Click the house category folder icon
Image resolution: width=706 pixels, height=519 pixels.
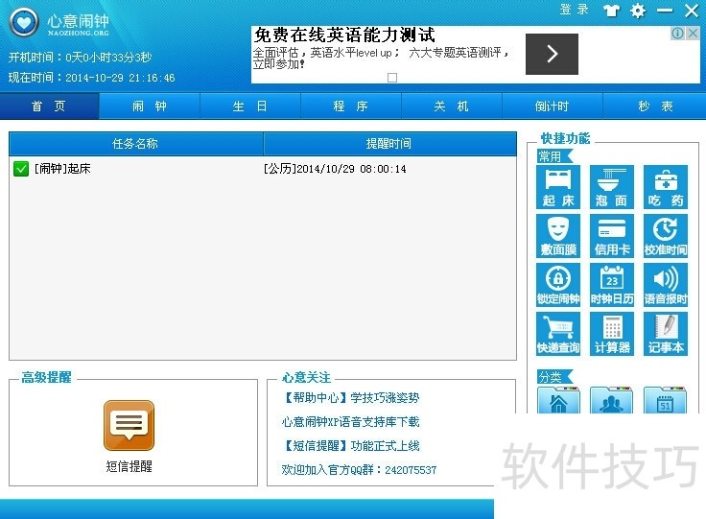558,400
